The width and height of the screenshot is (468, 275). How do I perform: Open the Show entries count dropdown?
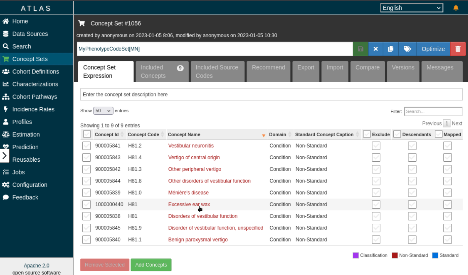(x=103, y=111)
